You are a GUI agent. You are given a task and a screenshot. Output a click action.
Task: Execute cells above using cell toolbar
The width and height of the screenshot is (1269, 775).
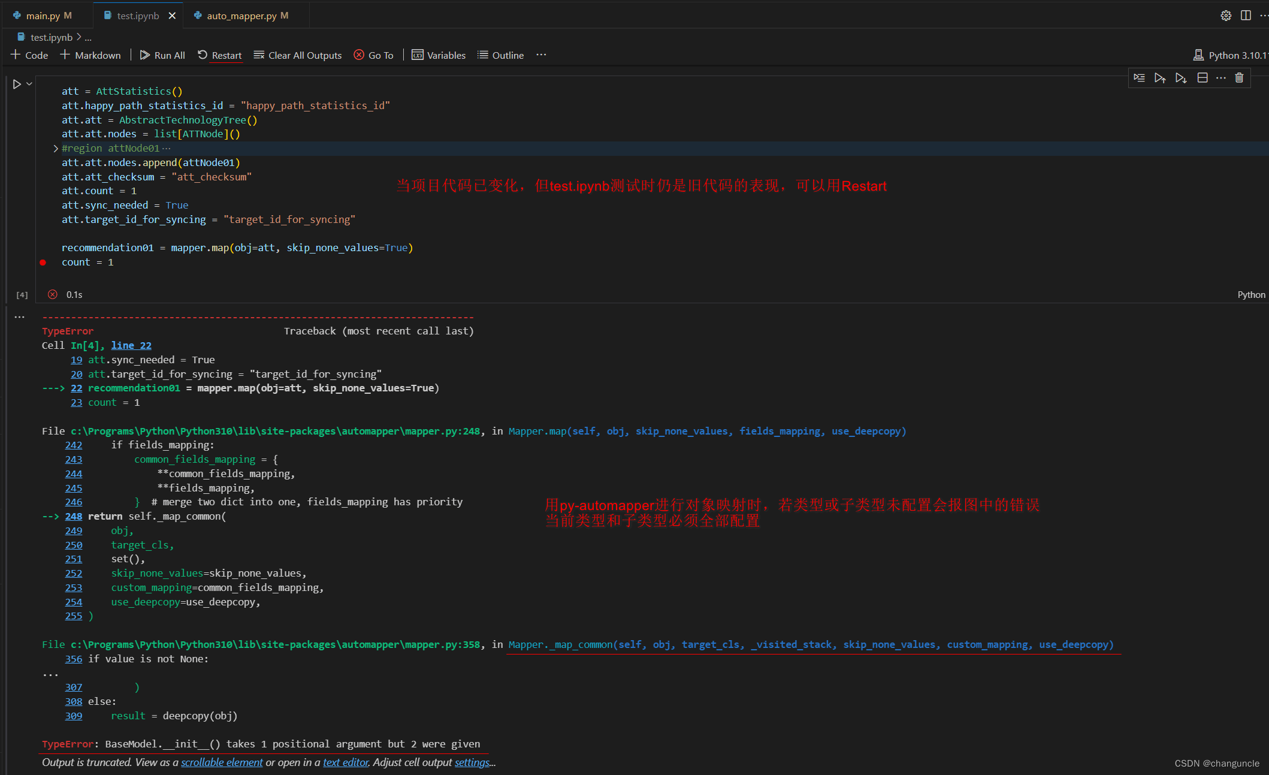1160,78
